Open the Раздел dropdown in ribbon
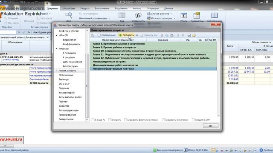The height and width of the screenshot is (153, 273). click(x=44, y=14)
